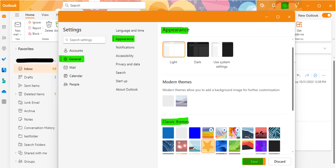Open Calendar settings category

click(73, 76)
